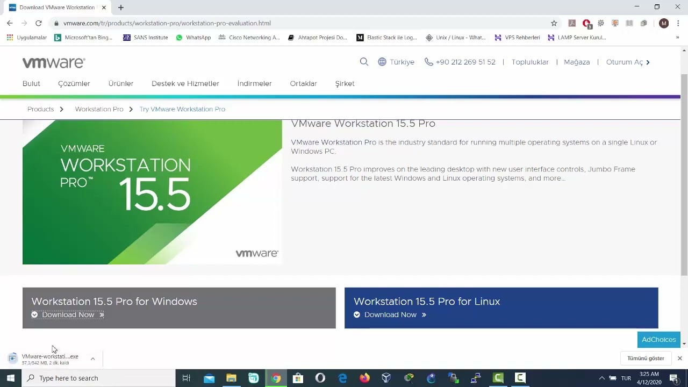Click Oturum Aç to sign in
This screenshot has width=688, height=387.
tap(628, 62)
